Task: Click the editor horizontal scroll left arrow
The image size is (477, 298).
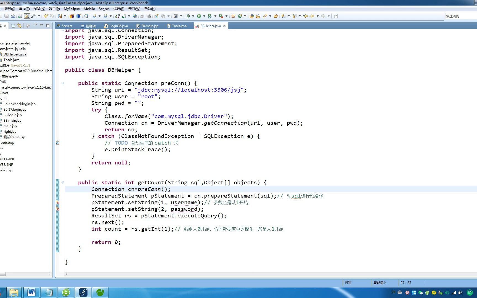Action: tap(67, 274)
